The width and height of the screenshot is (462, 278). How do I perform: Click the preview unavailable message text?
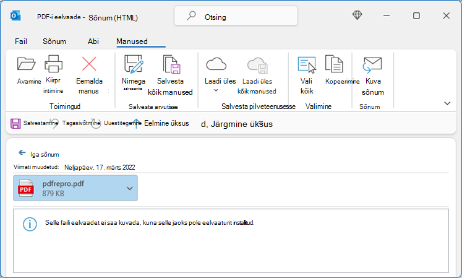[150, 222]
